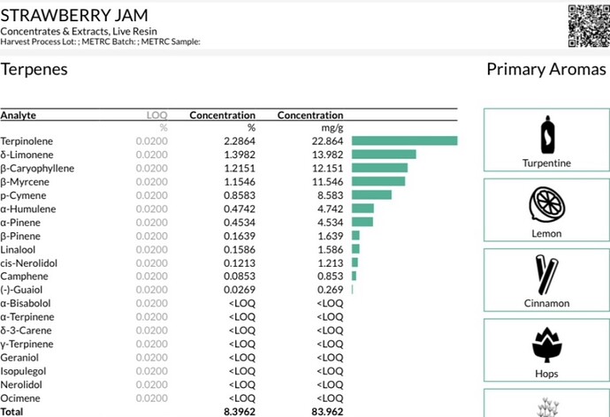Viewport: 610px width, 417px height.
Task: Click the Geraniol analyte name
Action: coord(19,358)
